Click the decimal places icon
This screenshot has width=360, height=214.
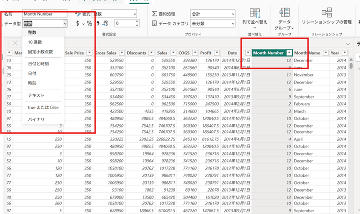click(x=105, y=23)
